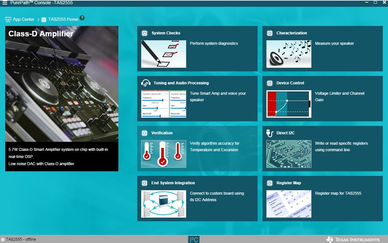The height and width of the screenshot is (243, 388).
Task: Close the PurePath Console window
Action: [384, 3]
